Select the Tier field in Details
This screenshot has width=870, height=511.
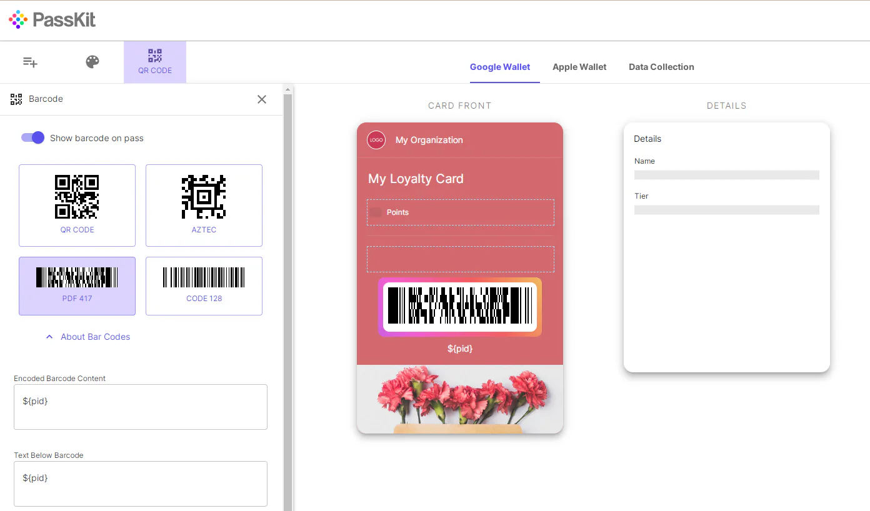[x=726, y=203]
